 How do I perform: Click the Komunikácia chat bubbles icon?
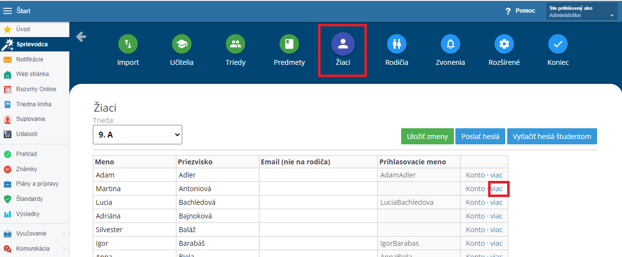tap(7, 249)
